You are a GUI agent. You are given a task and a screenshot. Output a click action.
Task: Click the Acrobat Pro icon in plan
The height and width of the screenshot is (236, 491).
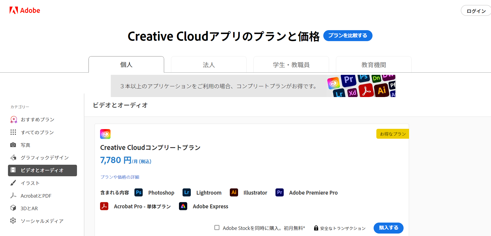point(104,206)
